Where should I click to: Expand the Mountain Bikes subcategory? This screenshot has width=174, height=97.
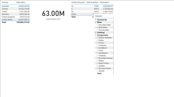click(x=97, y=25)
